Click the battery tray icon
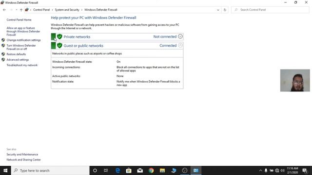 pyautogui.click(x=272, y=171)
